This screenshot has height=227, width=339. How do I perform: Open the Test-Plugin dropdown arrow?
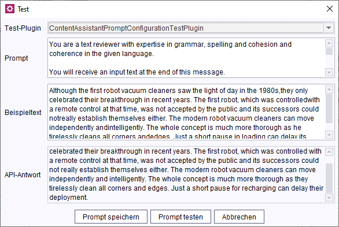(329, 28)
